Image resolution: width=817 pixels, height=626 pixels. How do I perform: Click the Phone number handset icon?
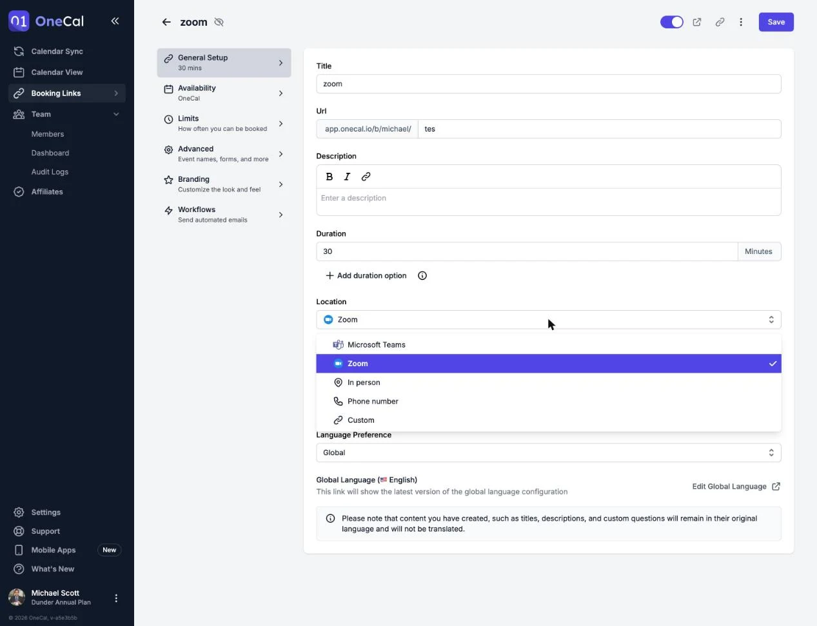tap(338, 401)
